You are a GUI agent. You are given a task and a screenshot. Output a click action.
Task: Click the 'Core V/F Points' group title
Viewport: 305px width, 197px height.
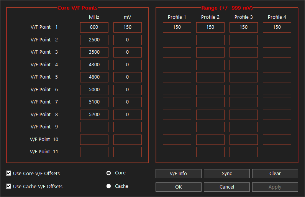pyautogui.click(x=77, y=8)
